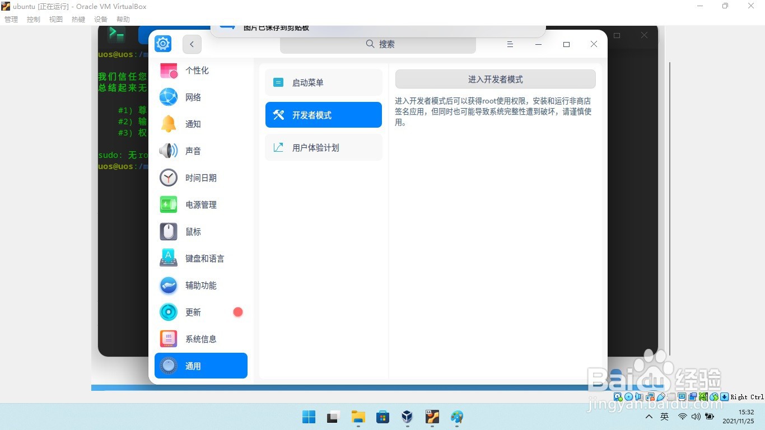
Task: Open VirtualBox 帮助 menu
Action: point(123,19)
